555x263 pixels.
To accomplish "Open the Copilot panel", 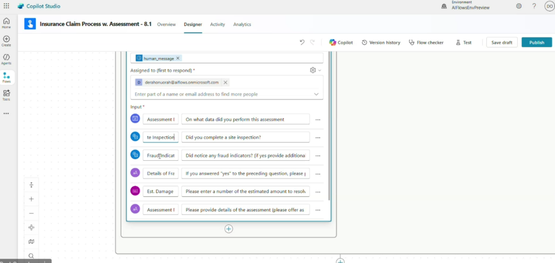I will 341,42.
